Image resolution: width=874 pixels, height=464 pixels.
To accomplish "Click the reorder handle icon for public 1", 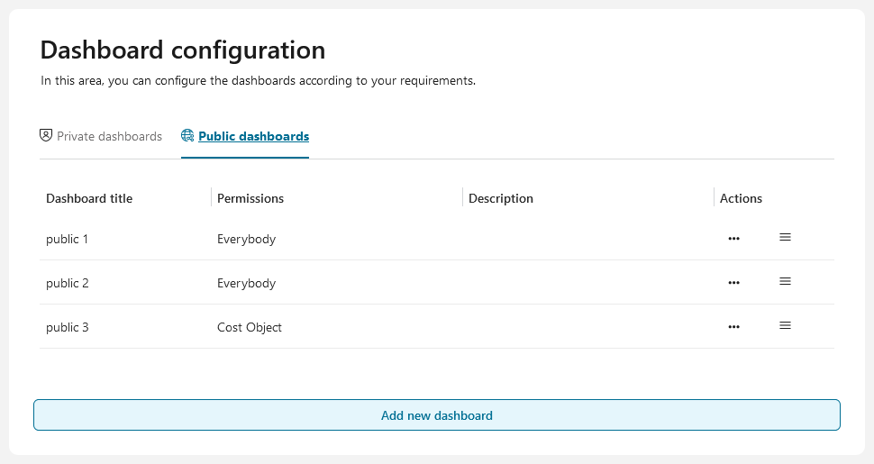I will click(785, 238).
